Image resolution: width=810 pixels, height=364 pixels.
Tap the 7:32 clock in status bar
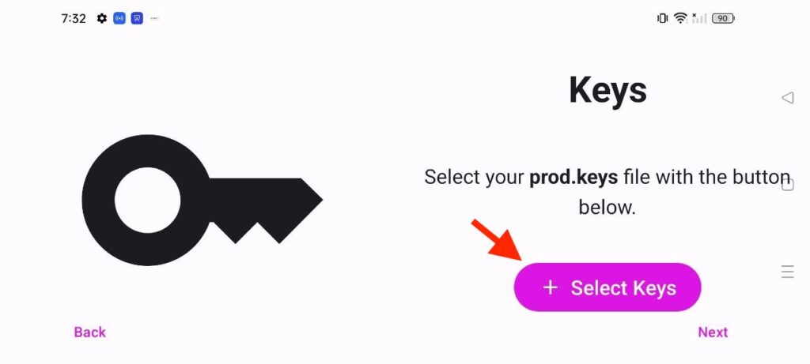pos(74,19)
